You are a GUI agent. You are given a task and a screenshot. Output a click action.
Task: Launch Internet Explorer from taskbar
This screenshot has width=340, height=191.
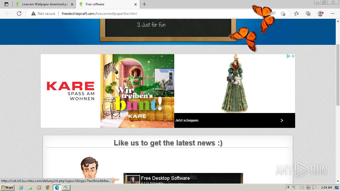click(x=21, y=188)
